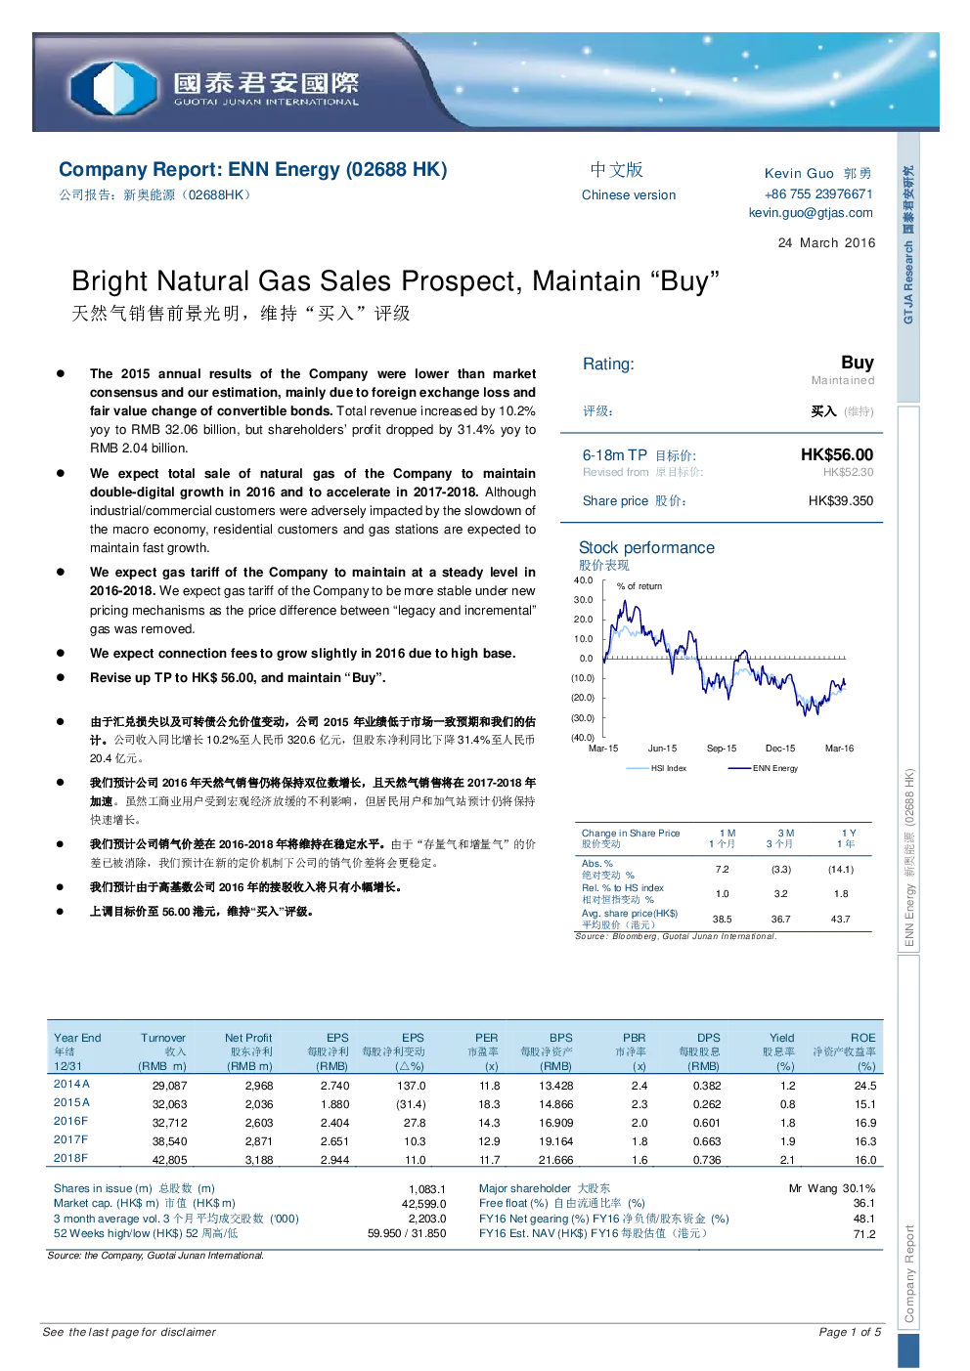This screenshot has height=1371, width=970.
Task: Open the Chinese version link
Action: click(628, 194)
